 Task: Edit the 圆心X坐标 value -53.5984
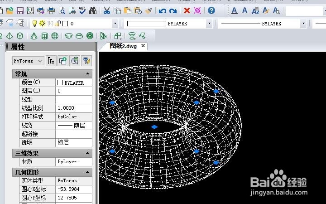(x=74, y=189)
